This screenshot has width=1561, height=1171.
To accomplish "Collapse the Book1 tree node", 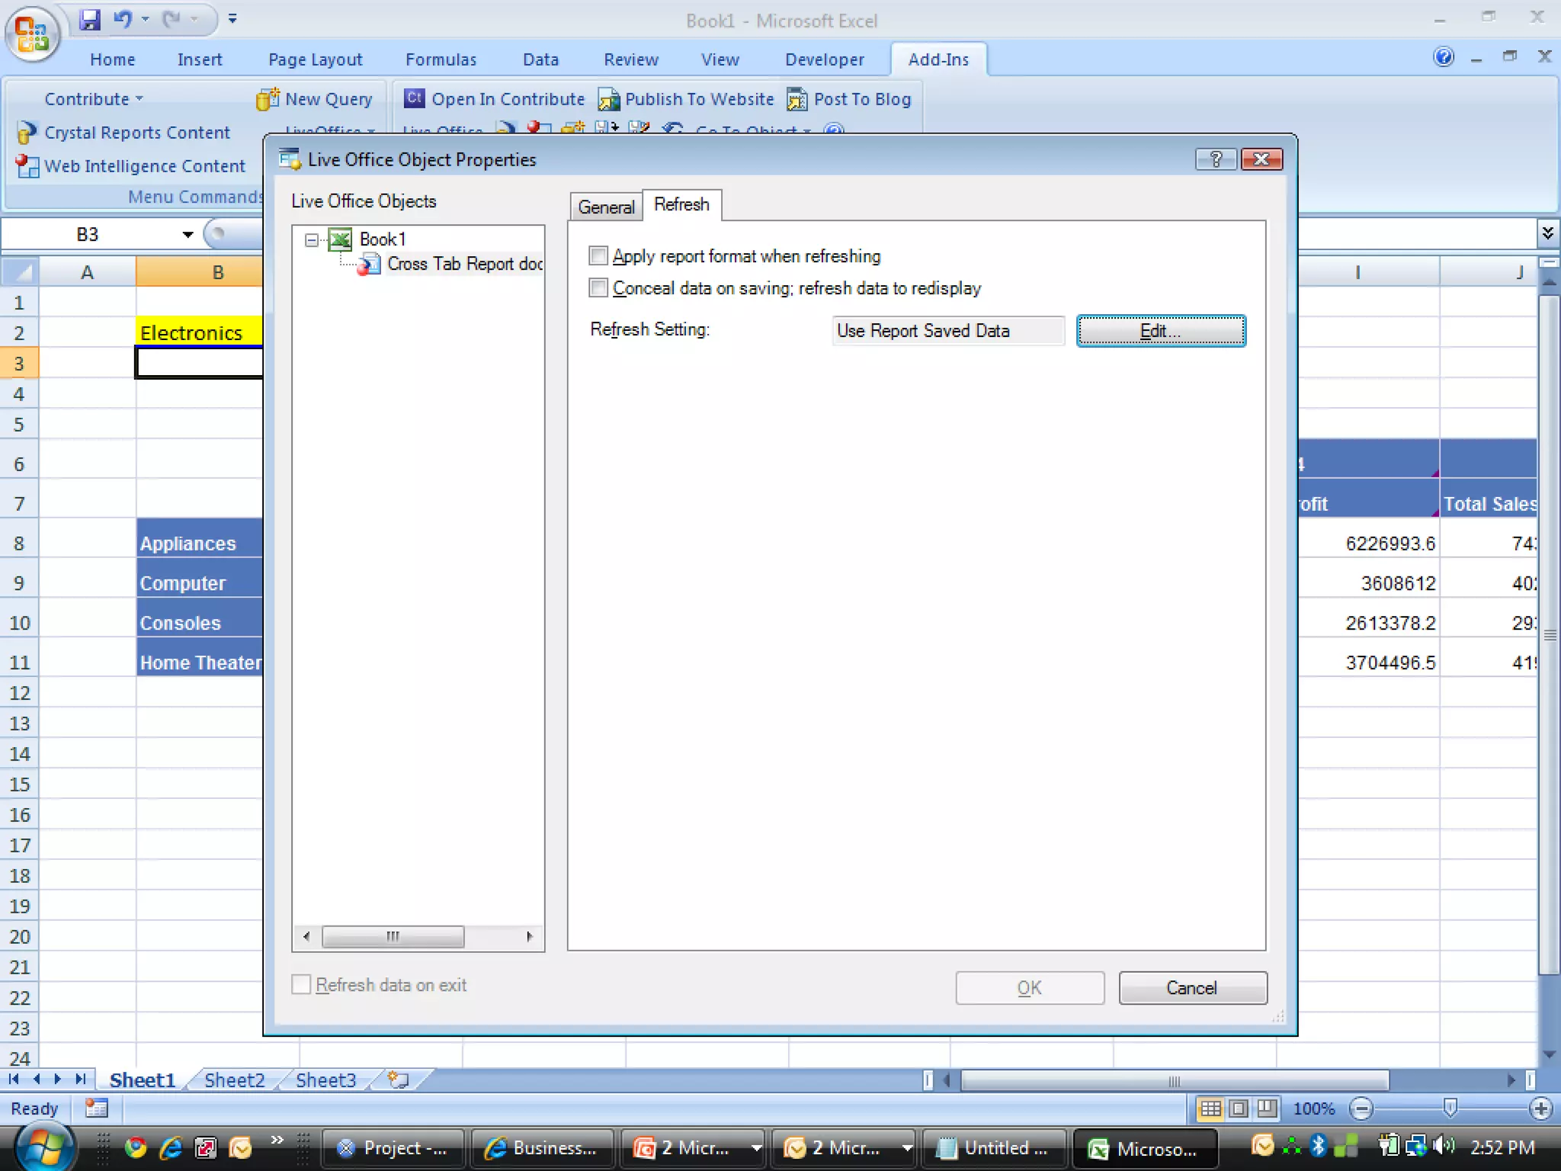I will click(x=311, y=240).
